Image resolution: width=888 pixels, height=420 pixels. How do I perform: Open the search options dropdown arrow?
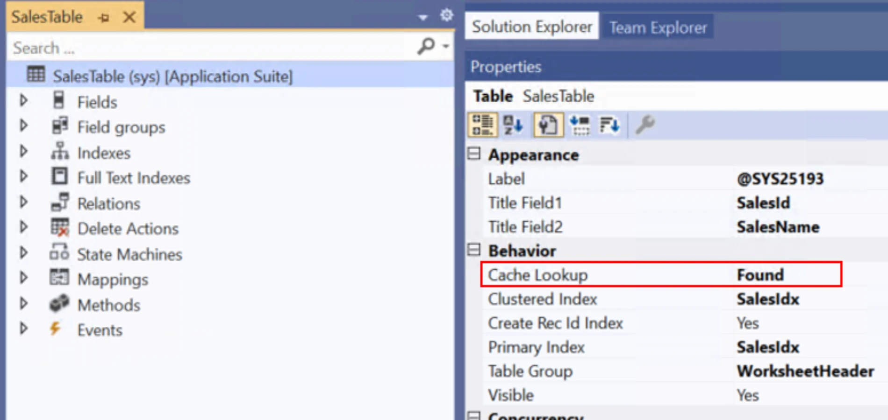[x=446, y=46]
